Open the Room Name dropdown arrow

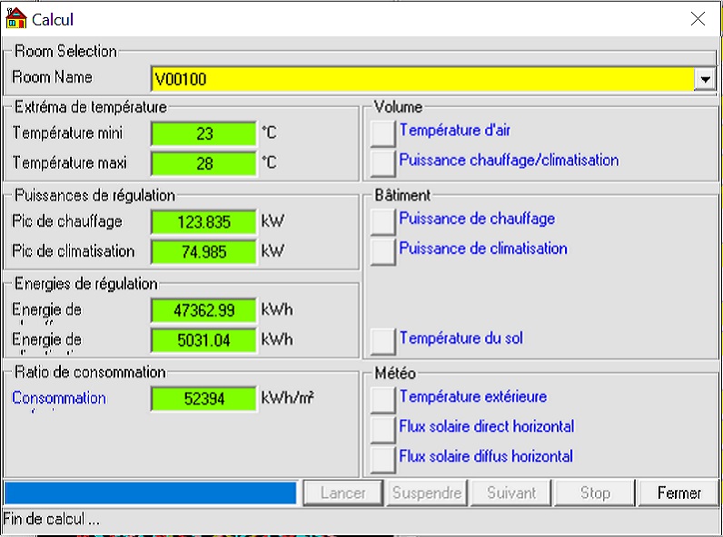click(x=705, y=80)
